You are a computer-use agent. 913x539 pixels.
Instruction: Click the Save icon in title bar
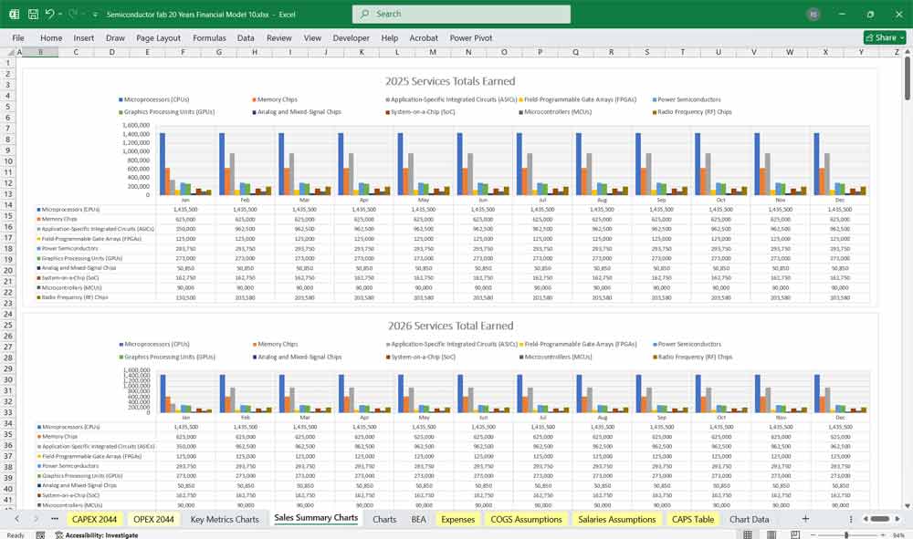point(33,15)
